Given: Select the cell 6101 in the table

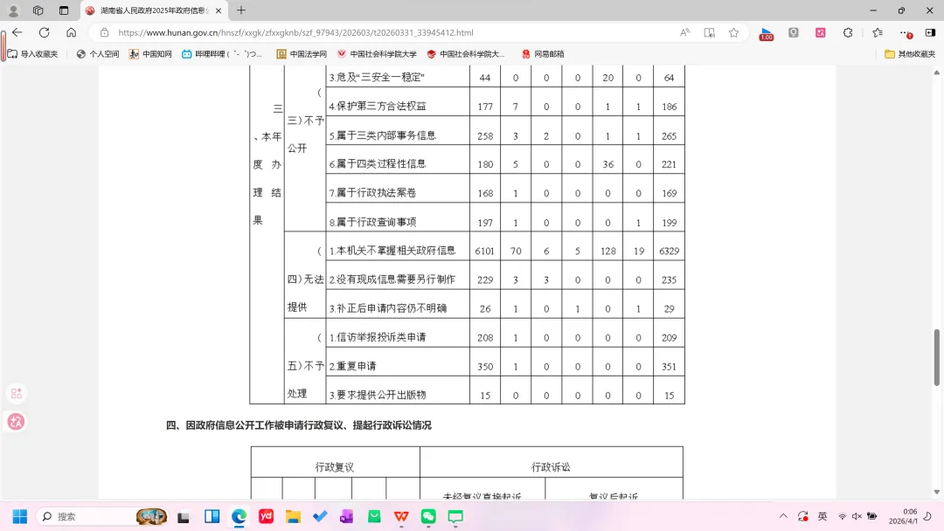Looking at the screenshot, I should tap(484, 251).
